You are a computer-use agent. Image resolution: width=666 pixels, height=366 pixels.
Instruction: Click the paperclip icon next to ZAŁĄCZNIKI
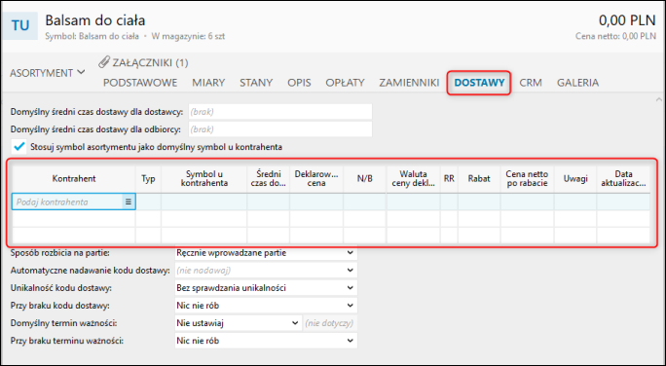tap(104, 62)
